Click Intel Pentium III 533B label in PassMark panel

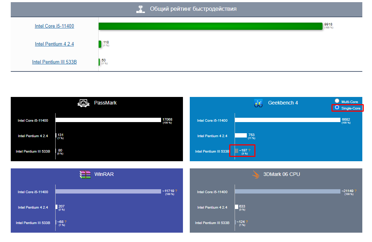coord(33,152)
